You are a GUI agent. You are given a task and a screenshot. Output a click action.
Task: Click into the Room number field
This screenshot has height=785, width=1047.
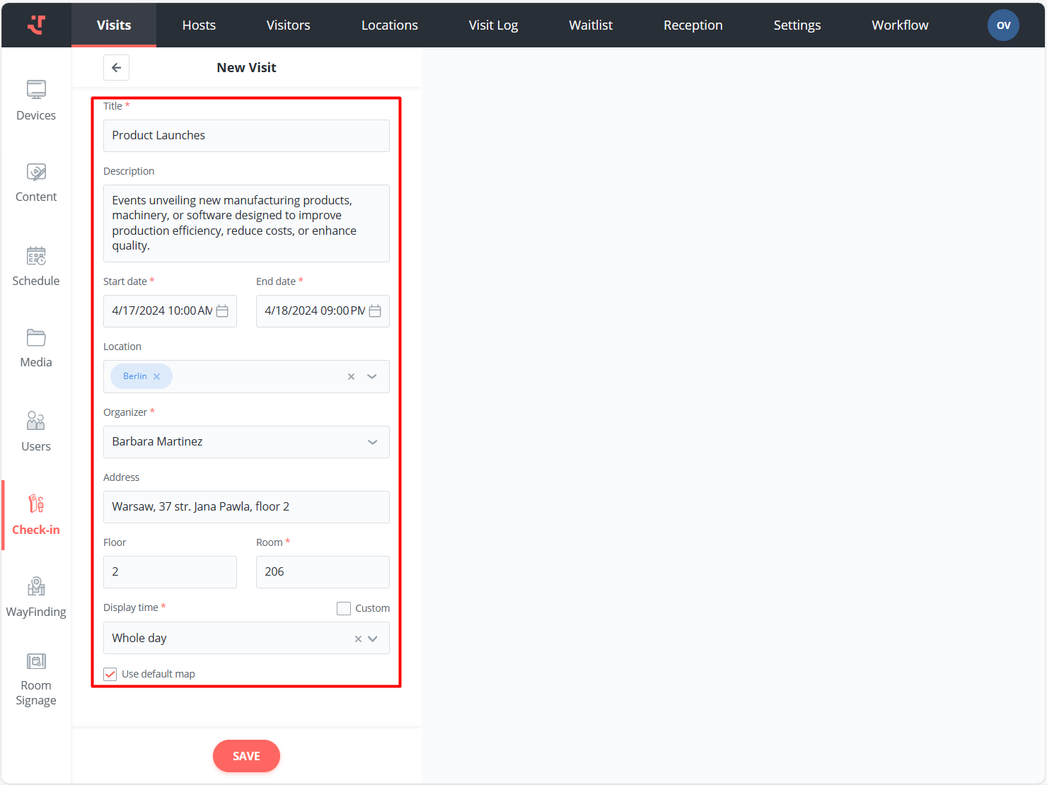point(323,572)
